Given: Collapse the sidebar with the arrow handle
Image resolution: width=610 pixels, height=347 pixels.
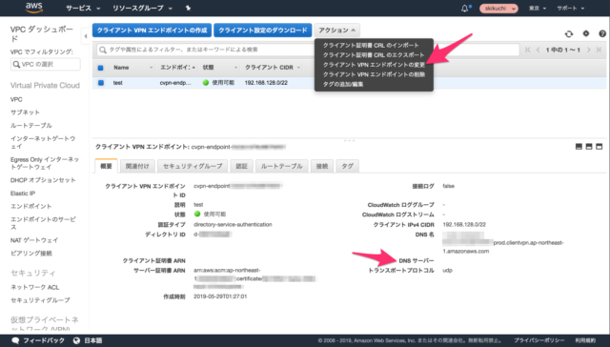Looking at the screenshot, I should click(x=85, y=36).
